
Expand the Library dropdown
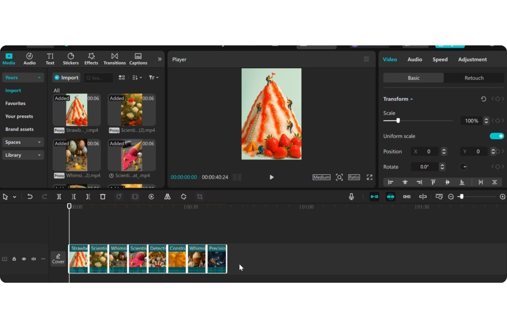click(23, 155)
